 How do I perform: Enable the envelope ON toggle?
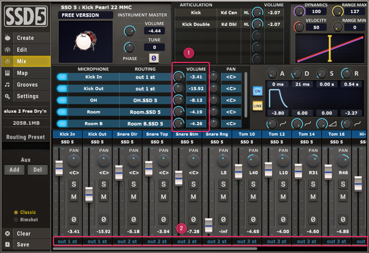[x=257, y=91]
